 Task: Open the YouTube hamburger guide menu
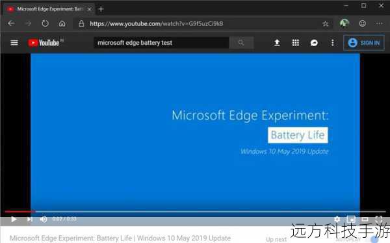pyautogui.click(x=14, y=43)
